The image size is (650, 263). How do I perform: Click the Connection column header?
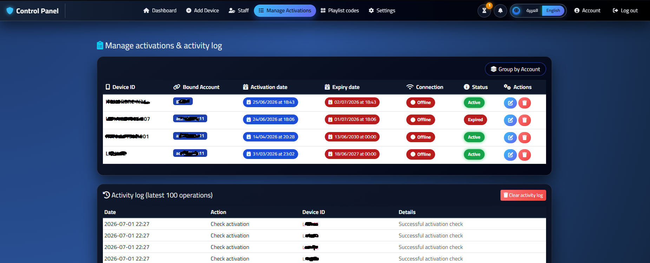[425, 87]
